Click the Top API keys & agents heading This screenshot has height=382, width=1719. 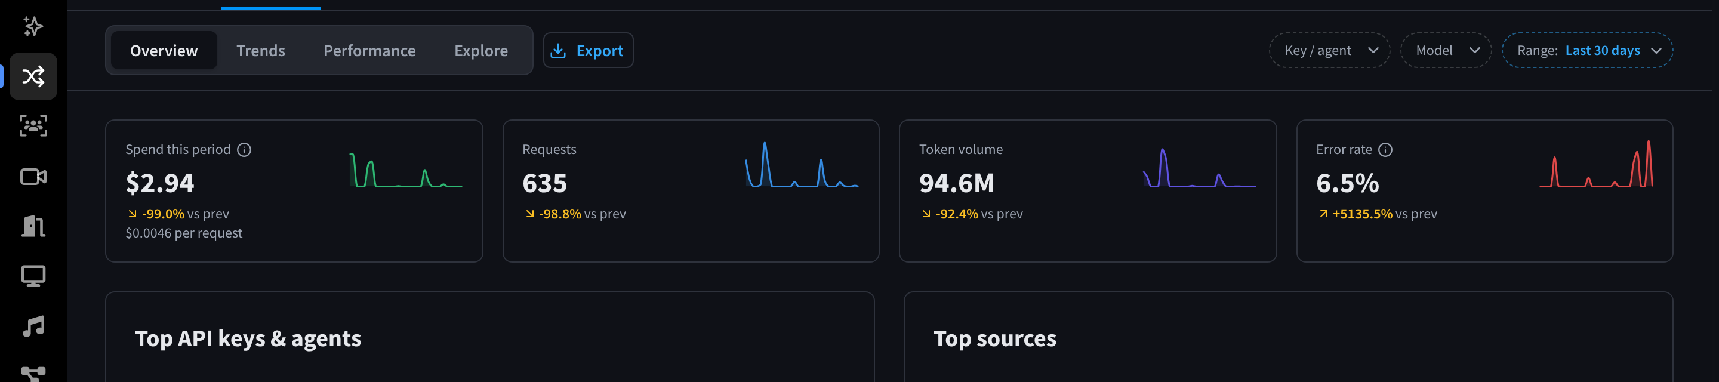coord(248,338)
